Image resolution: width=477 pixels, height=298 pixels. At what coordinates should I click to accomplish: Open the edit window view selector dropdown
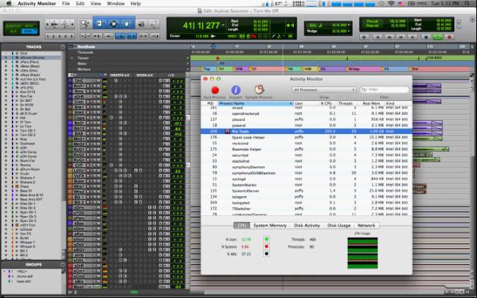coord(72,75)
